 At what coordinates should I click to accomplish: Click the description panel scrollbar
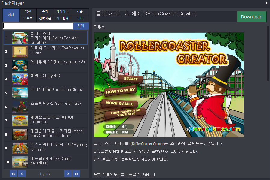pyautogui.click(x=268, y=53)
